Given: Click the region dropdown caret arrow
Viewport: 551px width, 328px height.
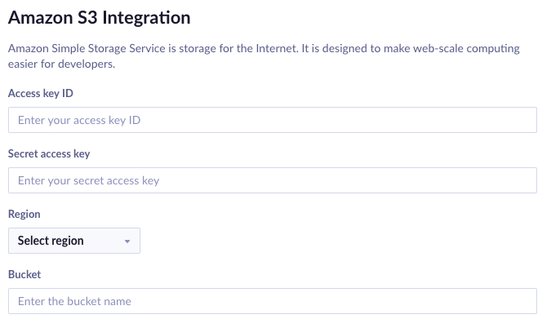Looking at the screenshot, I should (127, 242).
